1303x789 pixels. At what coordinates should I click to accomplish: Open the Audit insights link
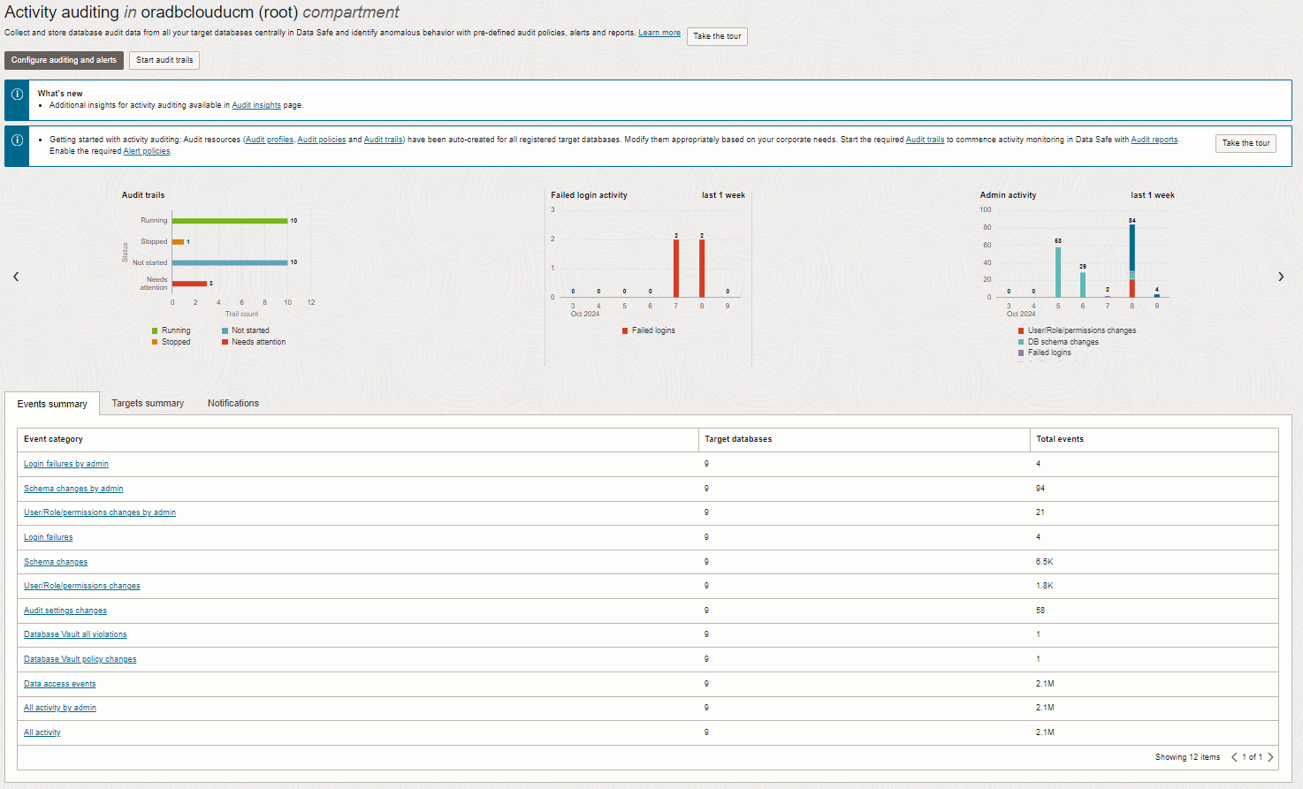pos(256,105)
